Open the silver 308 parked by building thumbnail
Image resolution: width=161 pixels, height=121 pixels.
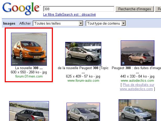pyautogui.click(x=138, y=110)
